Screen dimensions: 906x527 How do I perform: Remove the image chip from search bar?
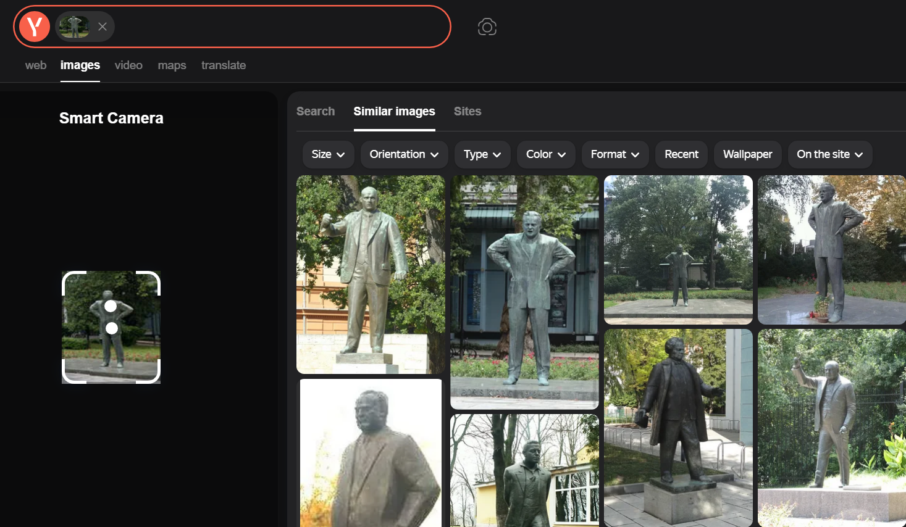click(x=103, y=27)
